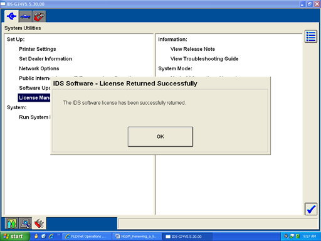
Task: Open the Software Update entry
Action: pos(34,88)
